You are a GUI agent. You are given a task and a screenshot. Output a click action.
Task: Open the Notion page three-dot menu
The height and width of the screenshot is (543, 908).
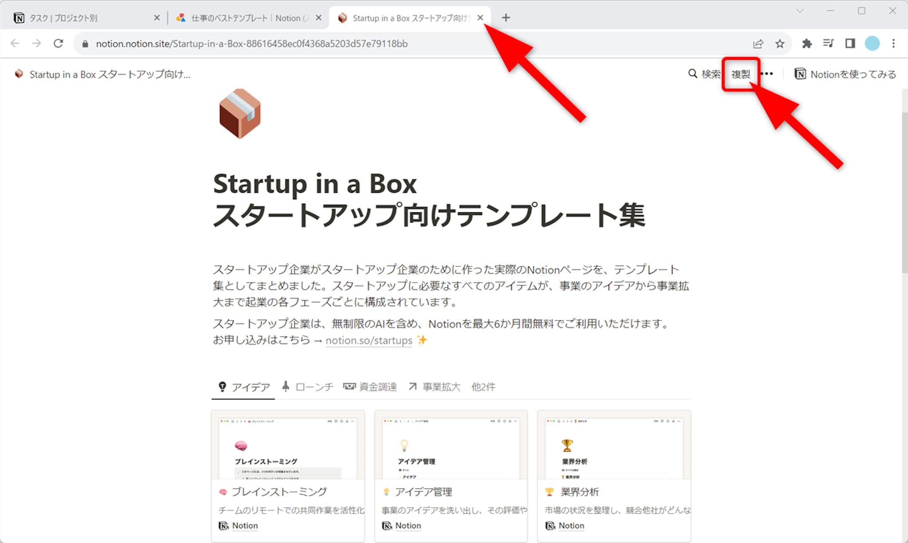click(x=767, y=74)
